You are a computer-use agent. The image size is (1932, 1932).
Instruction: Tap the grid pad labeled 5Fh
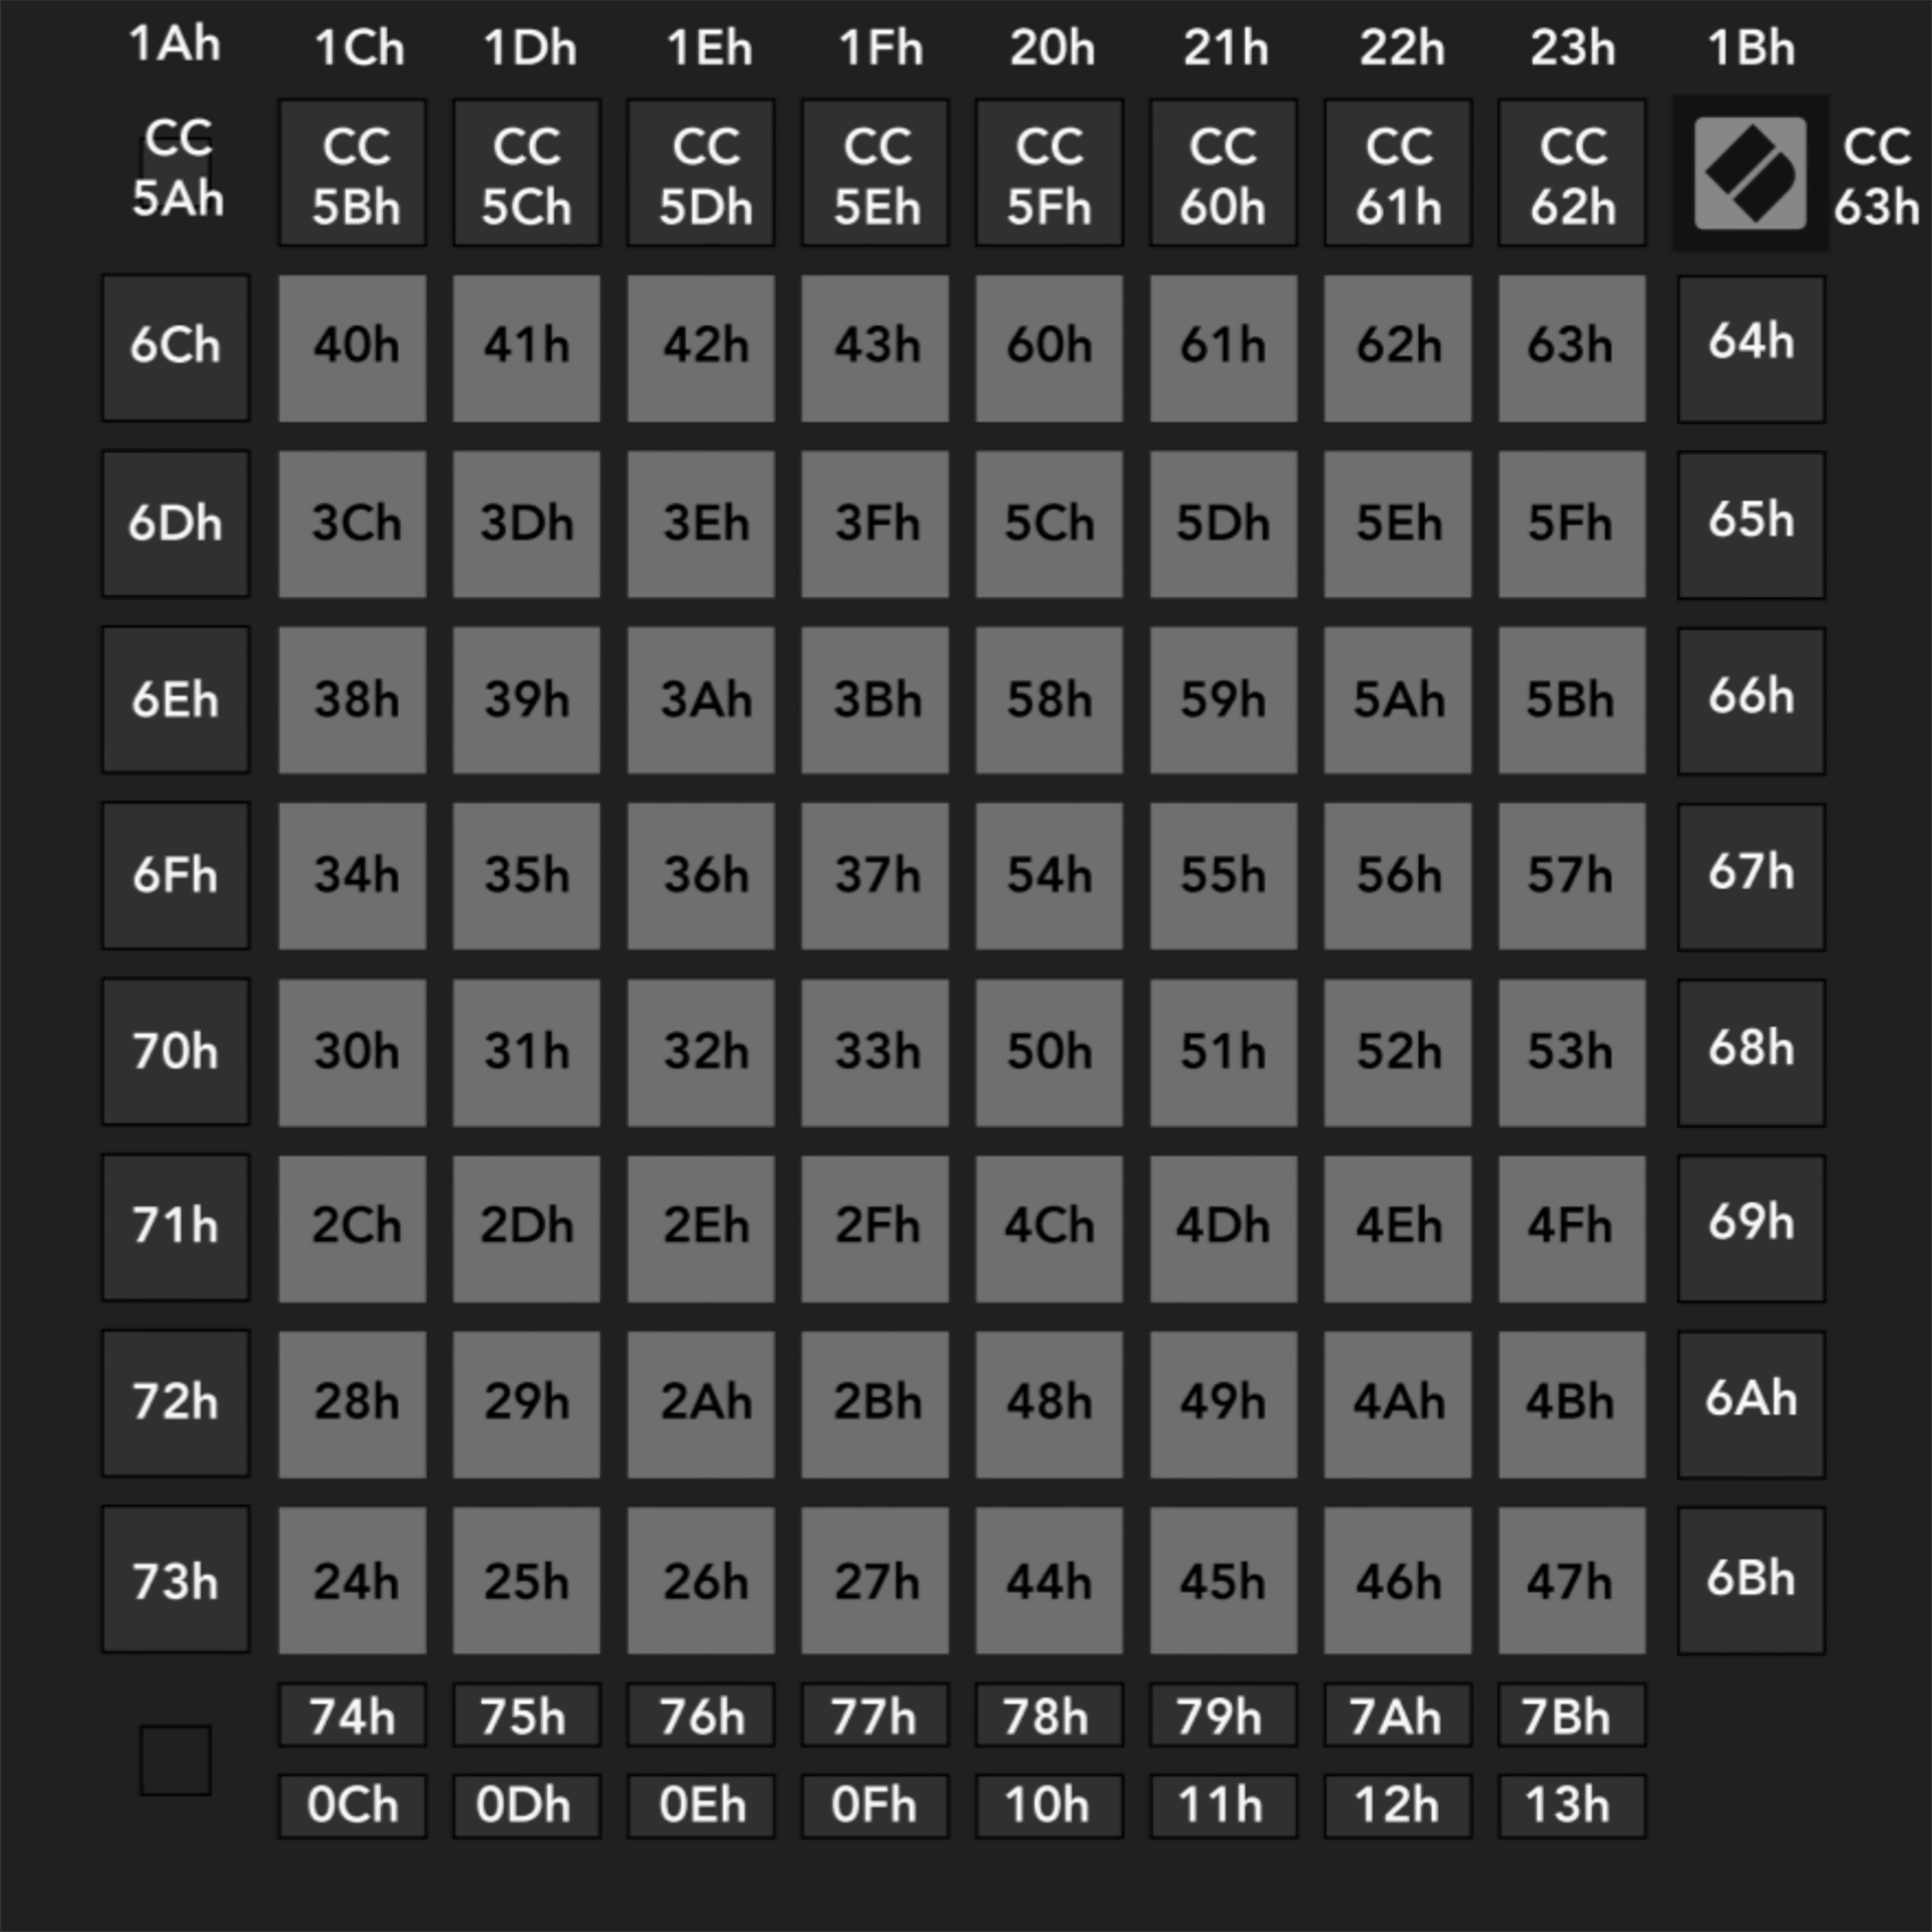1571,524
